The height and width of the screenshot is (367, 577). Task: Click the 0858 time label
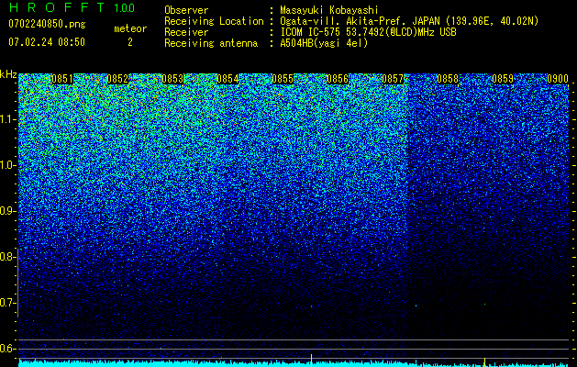448,79
